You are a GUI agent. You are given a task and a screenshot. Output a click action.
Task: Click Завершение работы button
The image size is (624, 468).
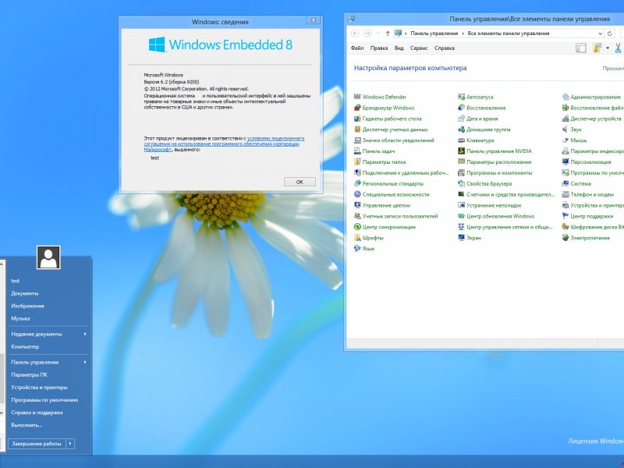(37, 443)
